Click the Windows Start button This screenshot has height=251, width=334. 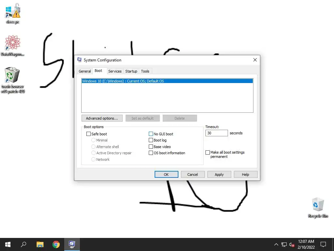click(x=8, y=244)
